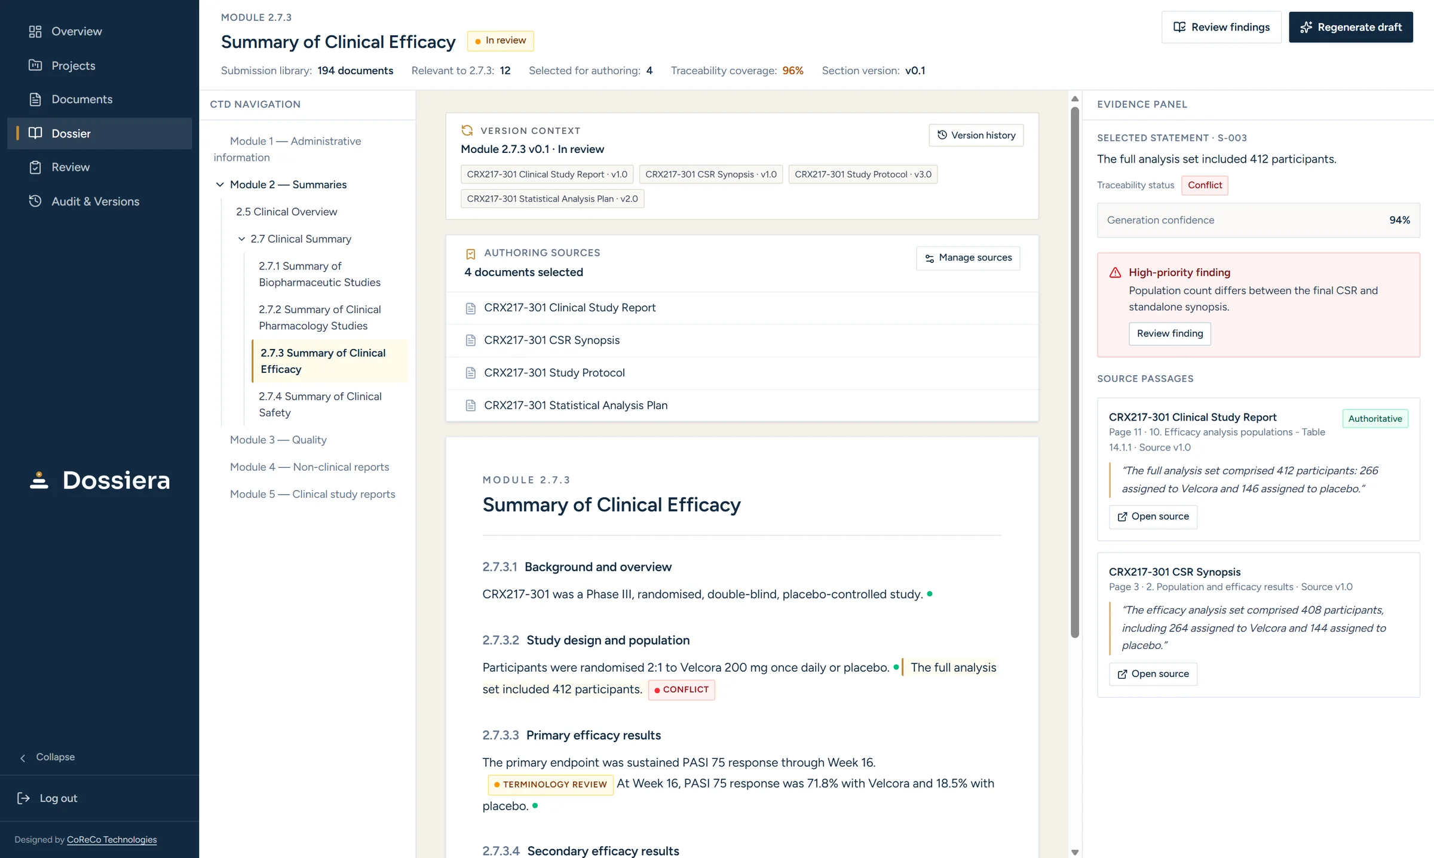
Task: Click the high-priority warning triangle icon
Action: [x=1116, y=272]
